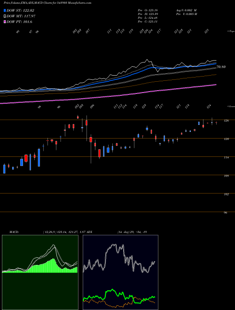
Task: Click the 114 price axis label
Action: [227, 157]
